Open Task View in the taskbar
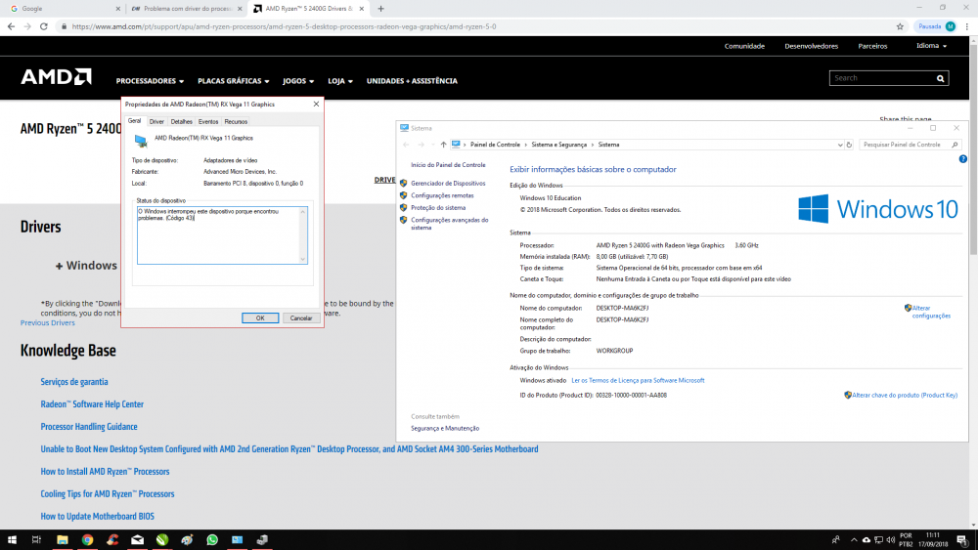This screenshot has height=550, width=978. point(36,540)
